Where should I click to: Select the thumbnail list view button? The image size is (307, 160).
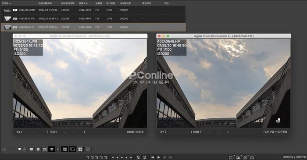tap(51, 149)
